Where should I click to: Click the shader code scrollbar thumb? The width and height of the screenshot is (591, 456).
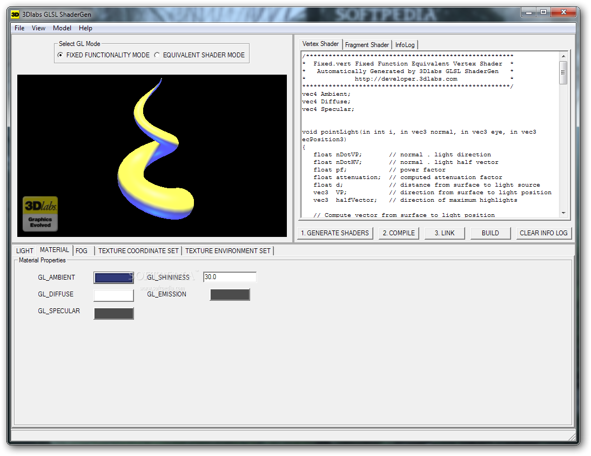click(563, 72)
